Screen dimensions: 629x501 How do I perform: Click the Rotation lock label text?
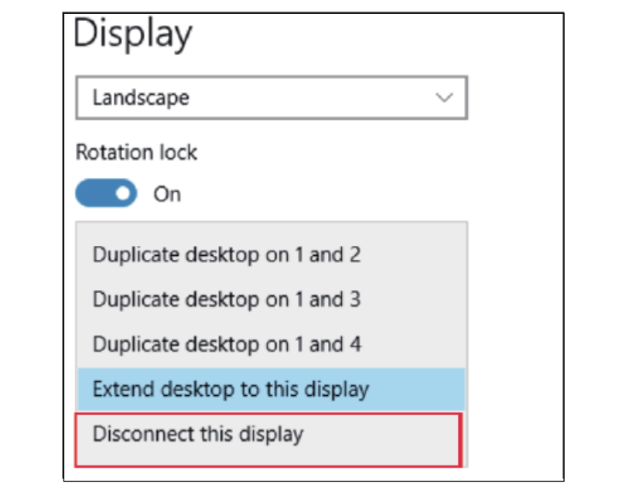pos(136,152)
